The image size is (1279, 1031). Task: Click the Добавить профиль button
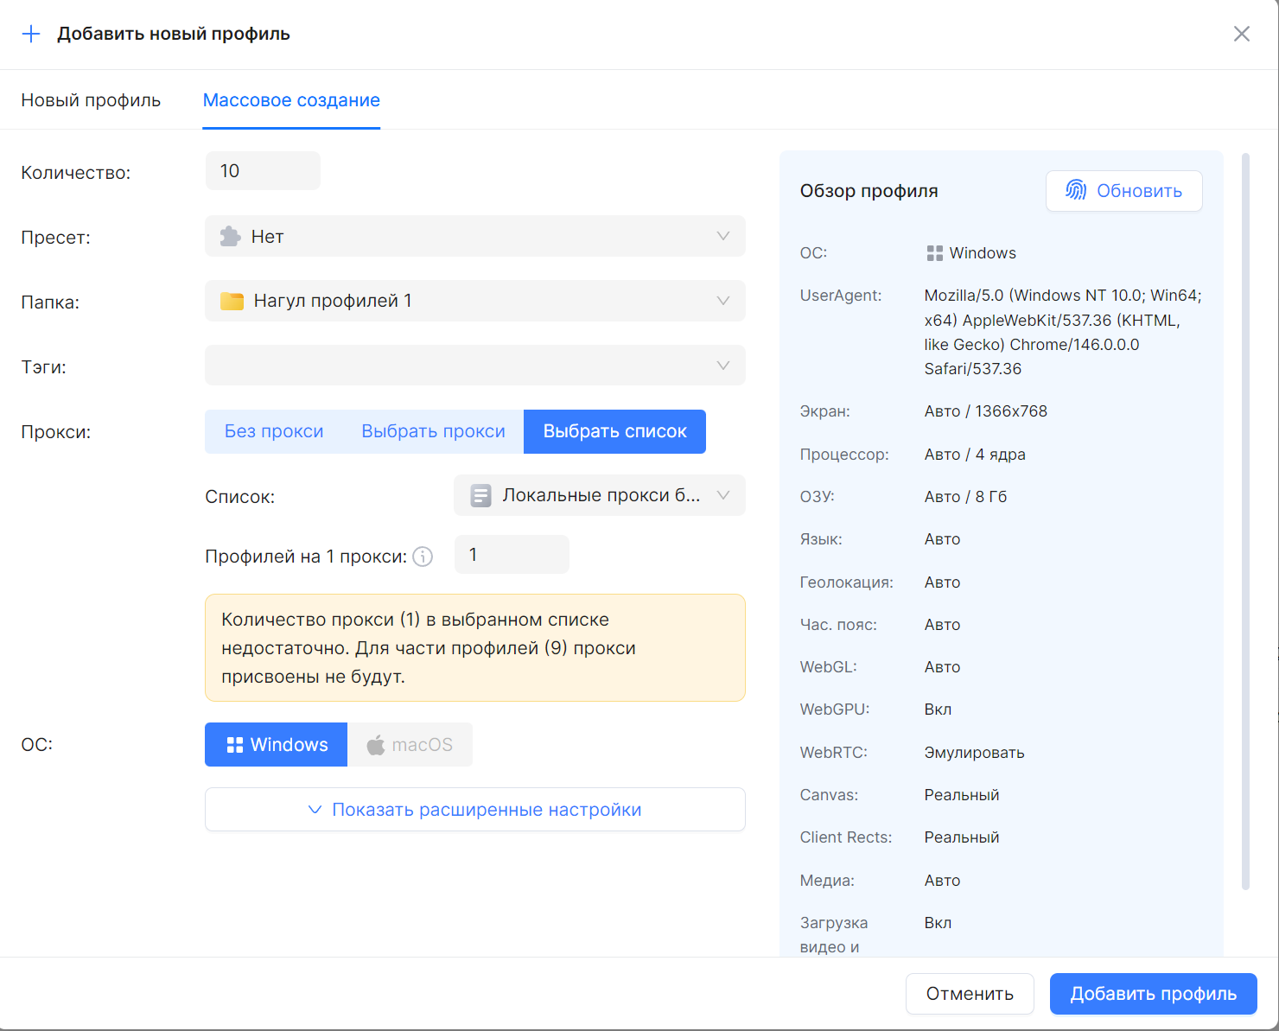click(1153, 994)
